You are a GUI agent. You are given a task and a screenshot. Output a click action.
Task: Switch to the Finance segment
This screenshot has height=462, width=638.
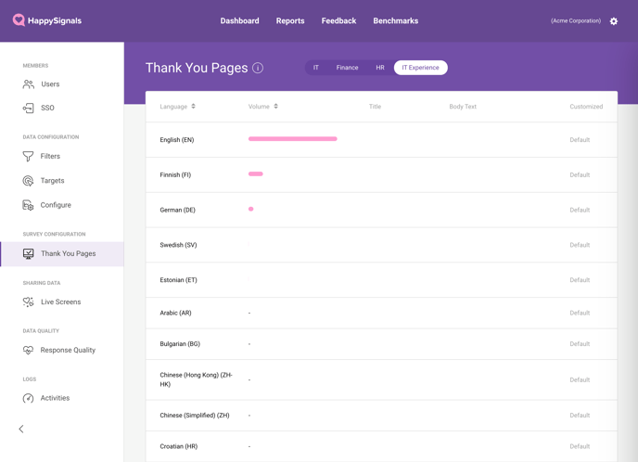(347, 68)
